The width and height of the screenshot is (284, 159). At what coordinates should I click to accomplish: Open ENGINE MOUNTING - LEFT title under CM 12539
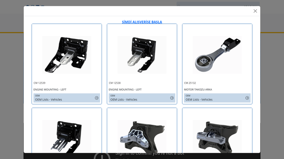[x=50, y=89]
